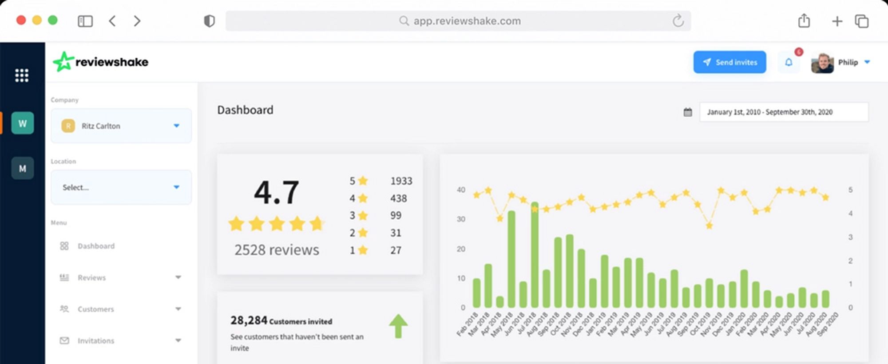This screenshot has height=364, width=888.
Task: Click the star icon in the 5-star row
Action: 363,181
